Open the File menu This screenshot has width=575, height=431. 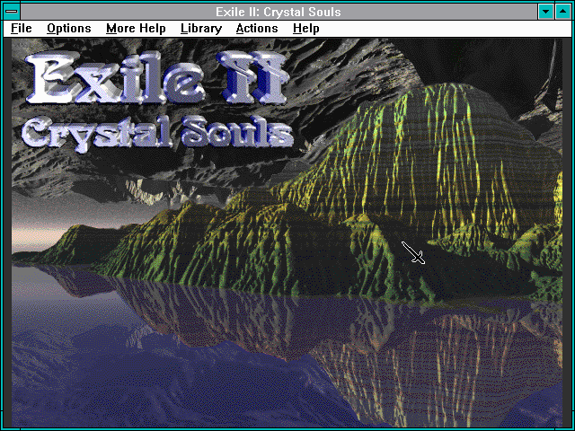point(22,29)
